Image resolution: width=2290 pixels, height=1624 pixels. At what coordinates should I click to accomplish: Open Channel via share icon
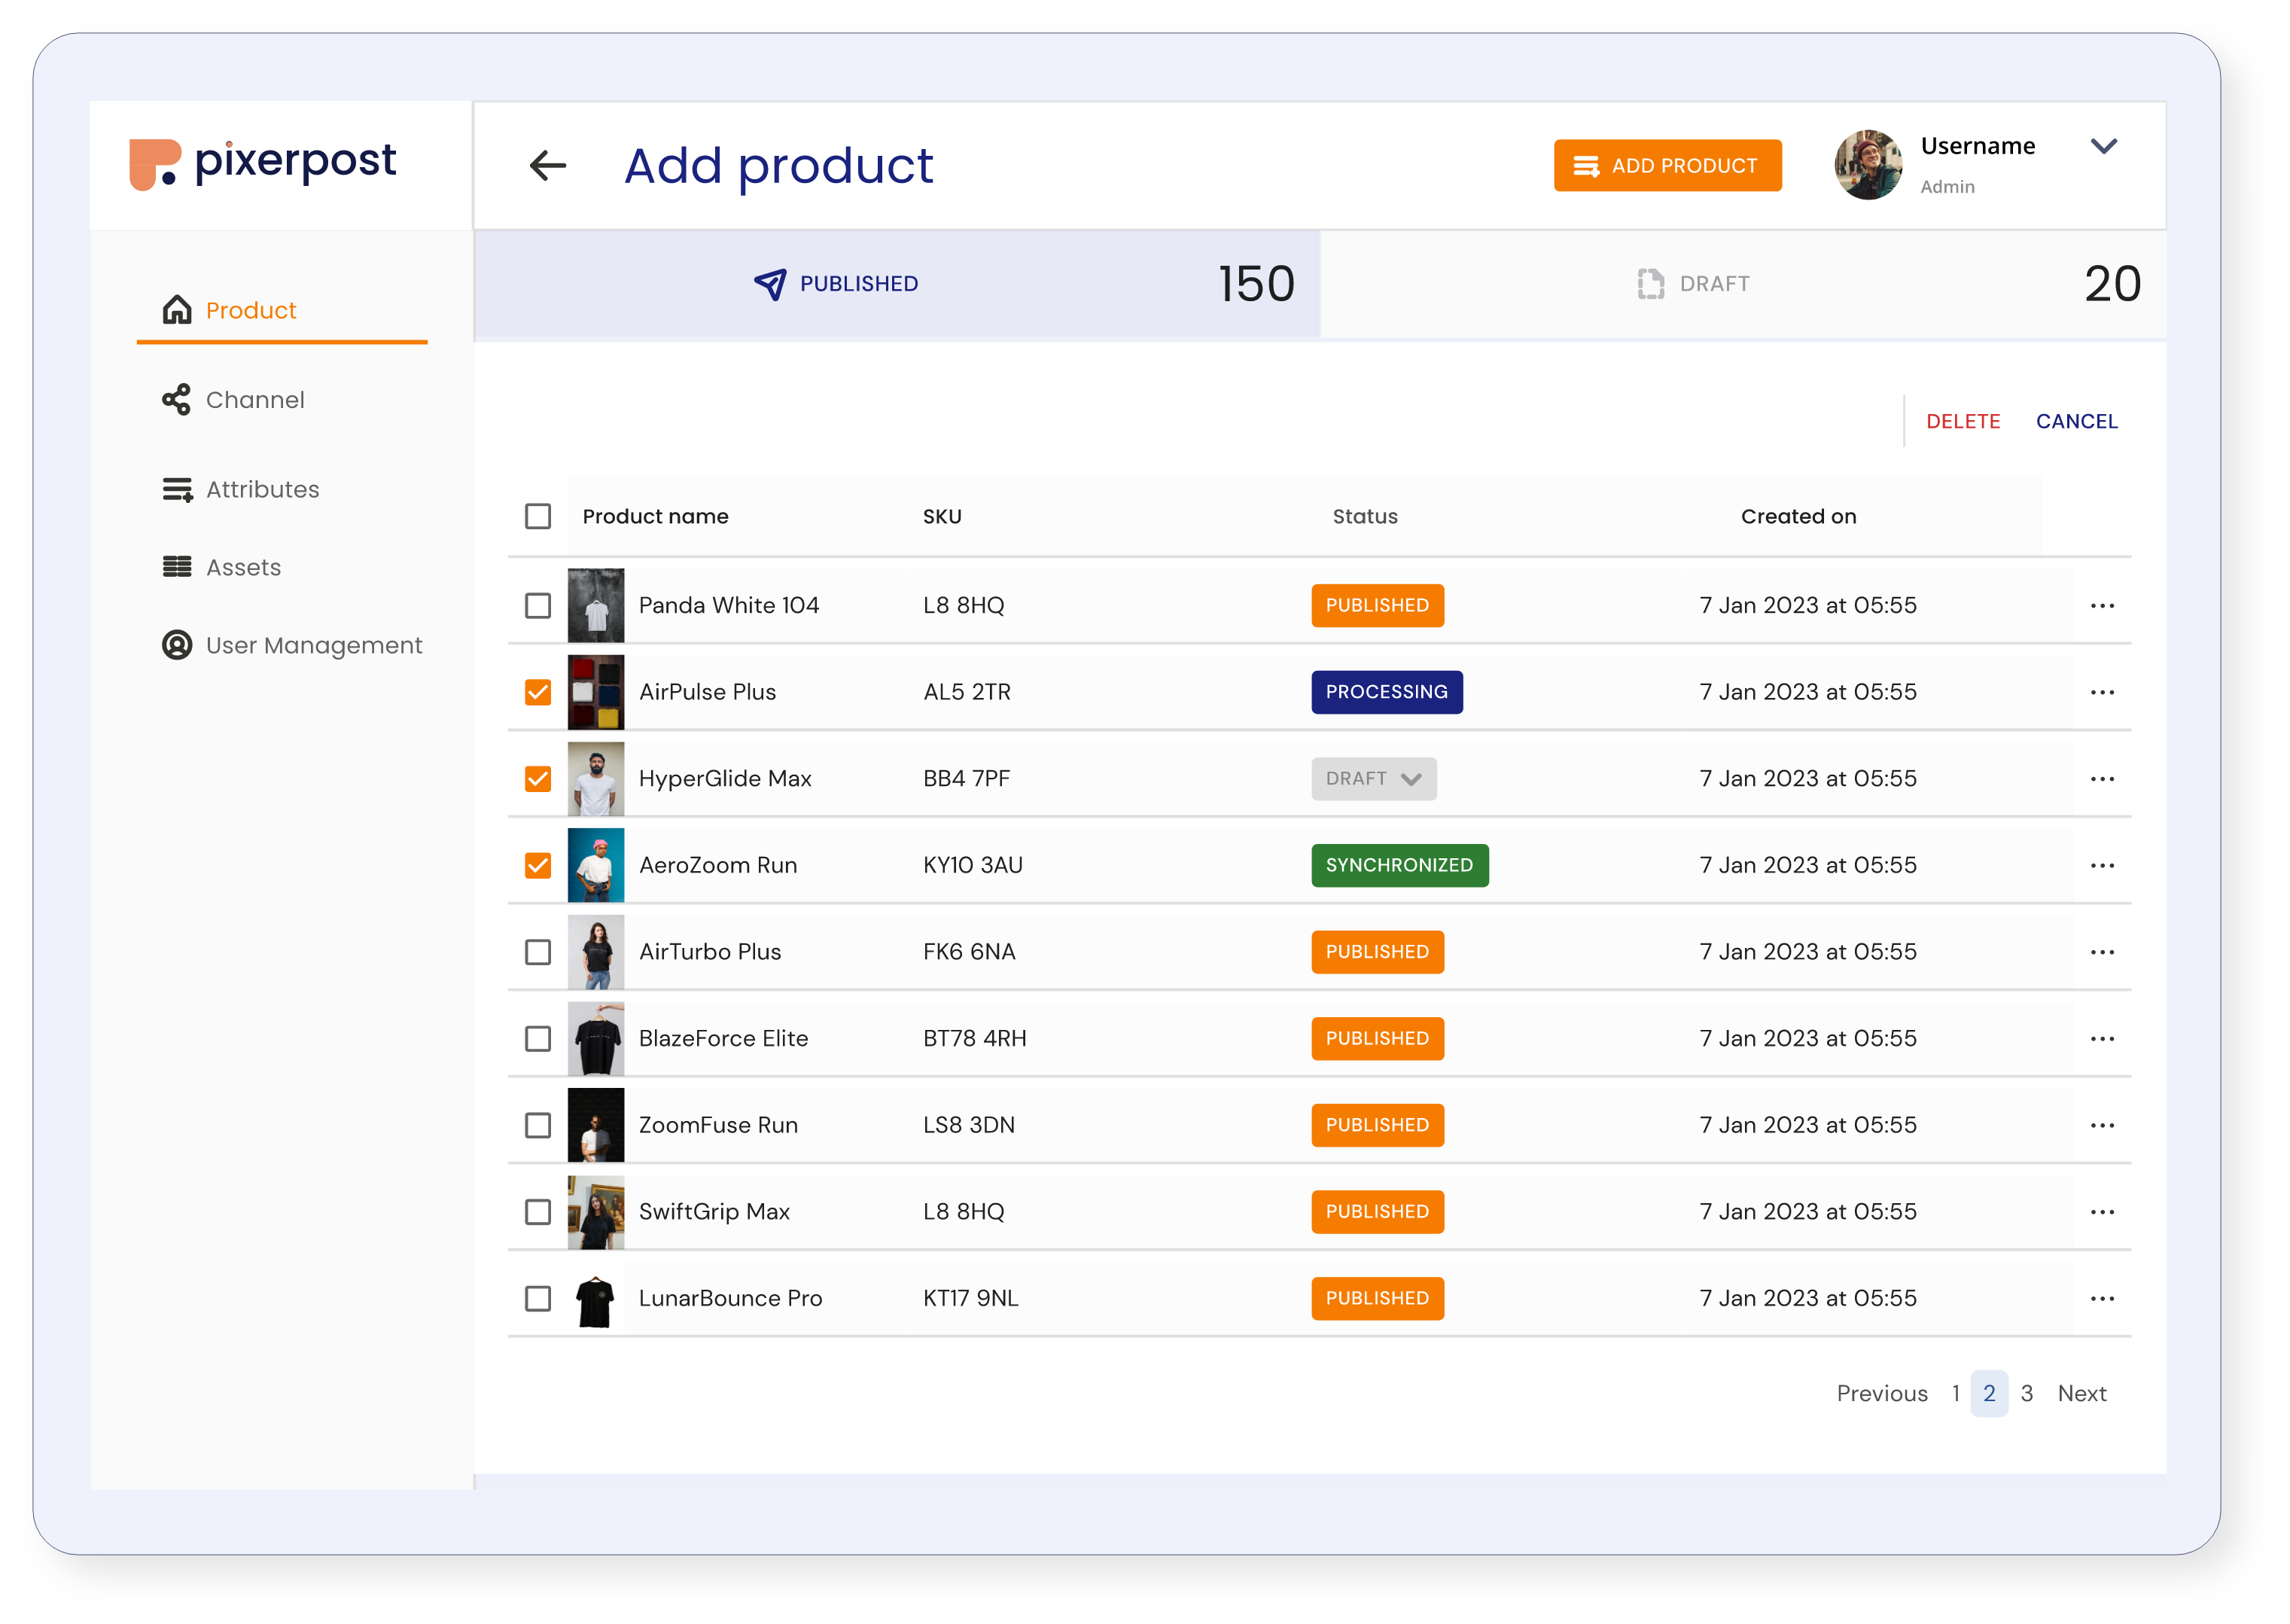tap(177, 399)
